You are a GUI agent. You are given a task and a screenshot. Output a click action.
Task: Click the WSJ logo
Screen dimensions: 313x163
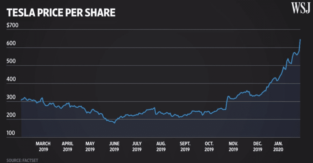[x=301, y=8]
